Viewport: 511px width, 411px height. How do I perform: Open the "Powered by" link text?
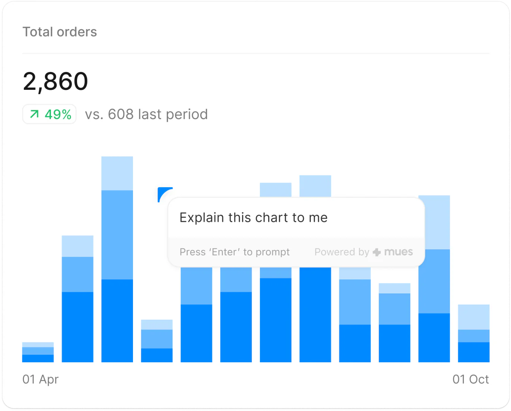pos(342,252)
